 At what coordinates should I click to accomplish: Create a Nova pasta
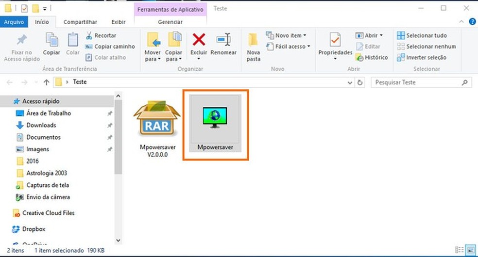253,48
